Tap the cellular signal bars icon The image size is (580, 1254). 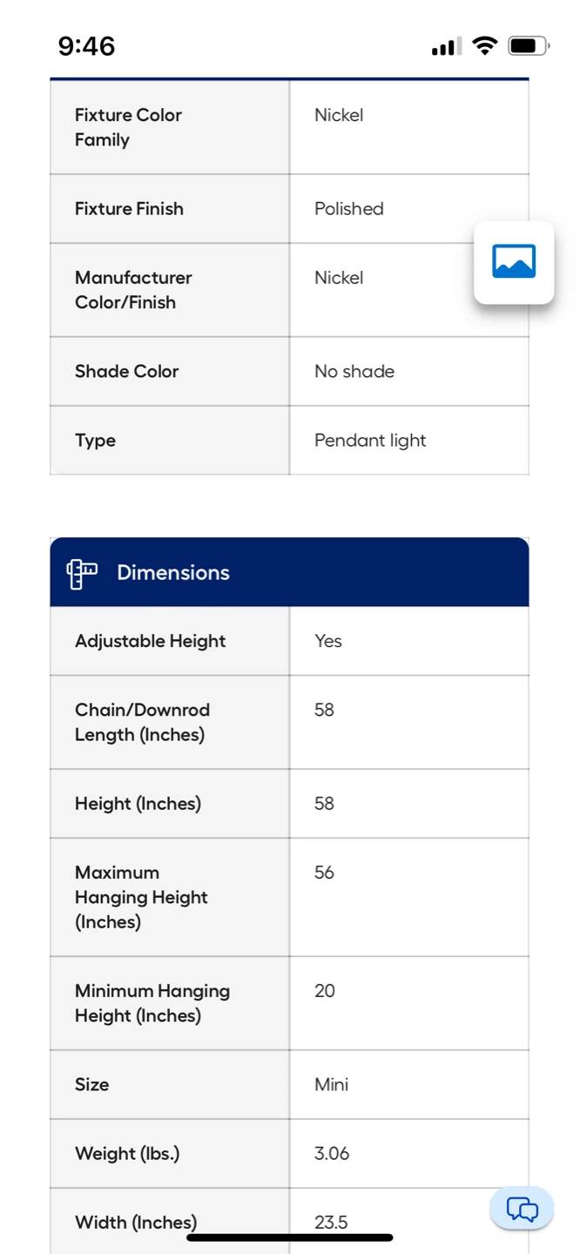447,47
